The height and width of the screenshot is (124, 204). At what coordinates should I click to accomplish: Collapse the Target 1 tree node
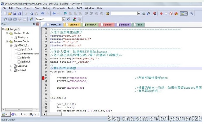(4, 29)
